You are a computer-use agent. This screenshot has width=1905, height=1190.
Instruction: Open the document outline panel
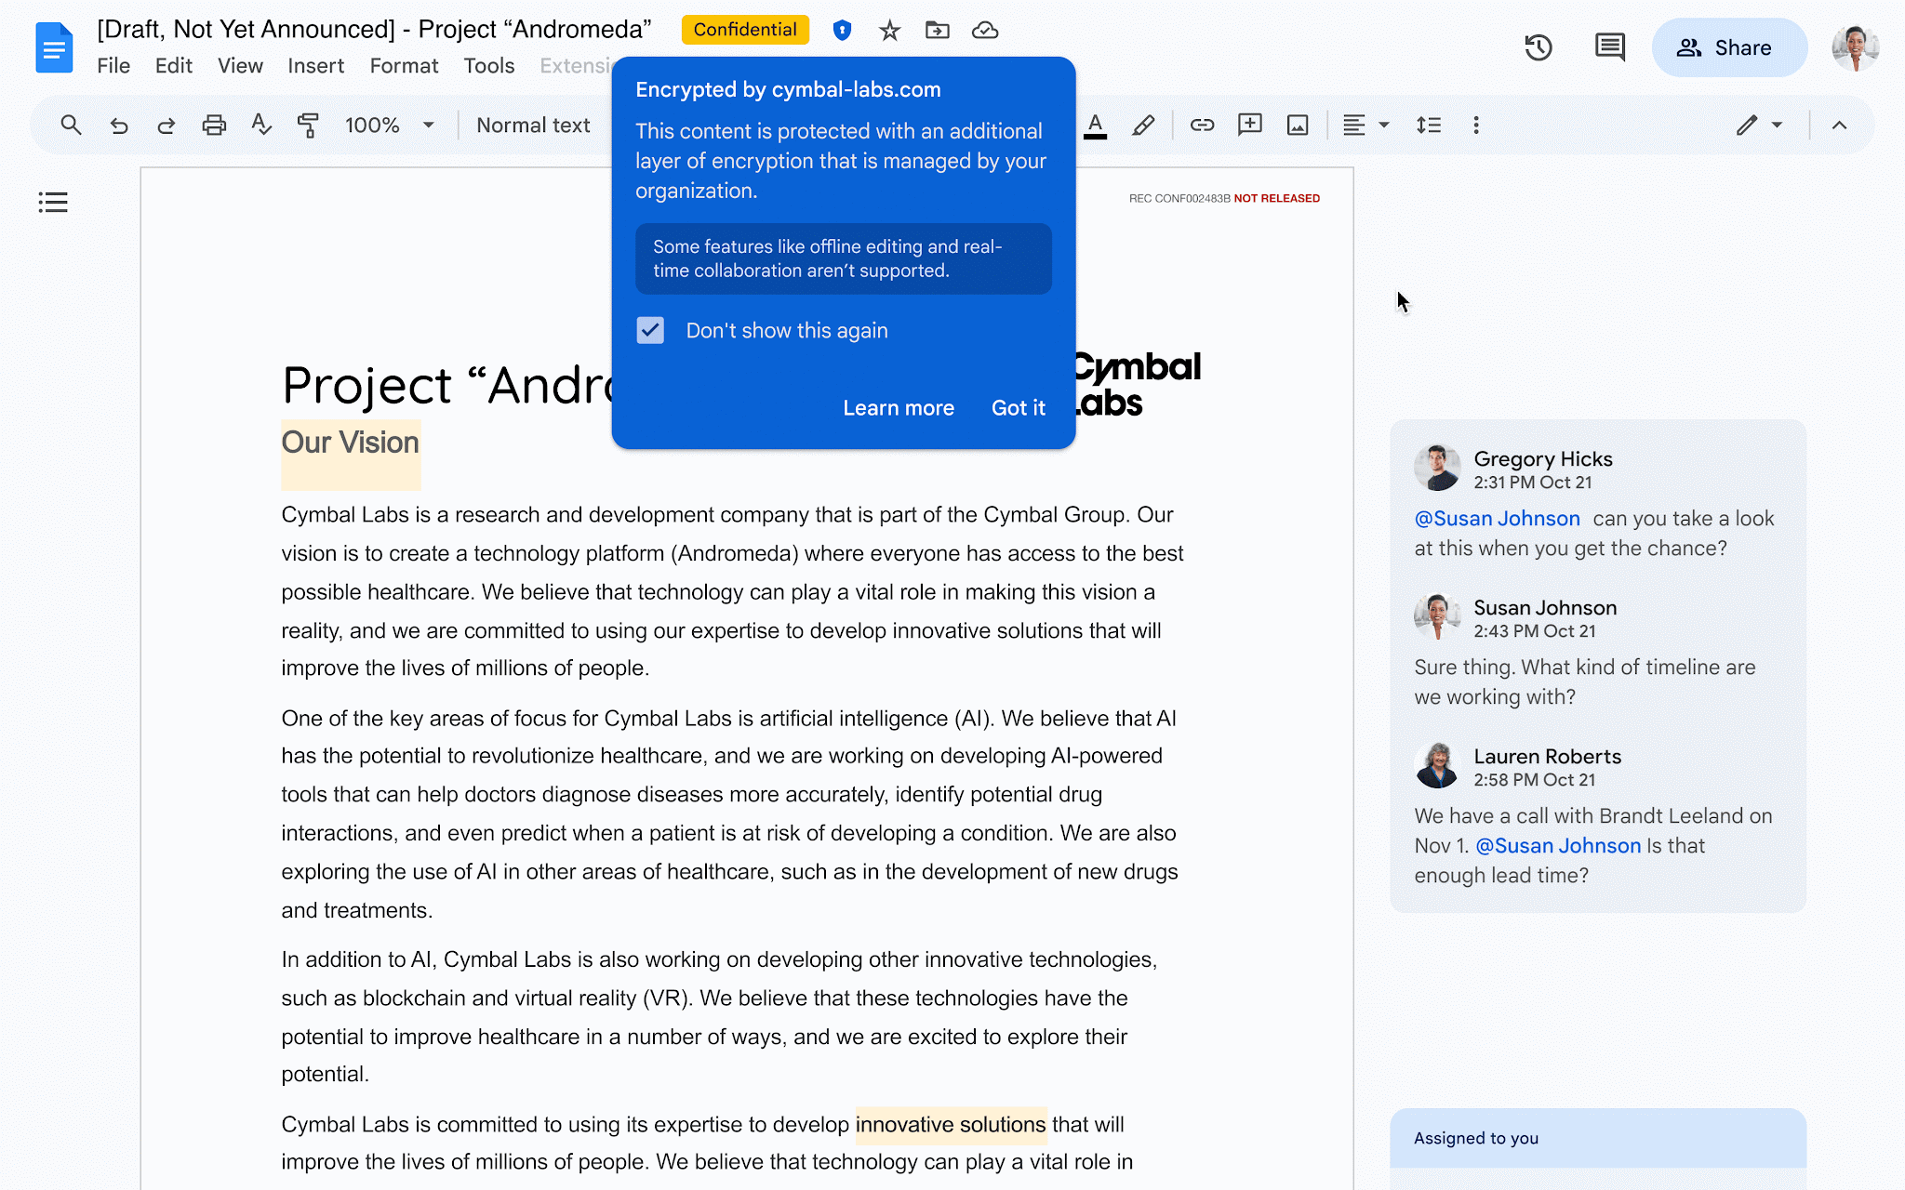coord(53,202)
